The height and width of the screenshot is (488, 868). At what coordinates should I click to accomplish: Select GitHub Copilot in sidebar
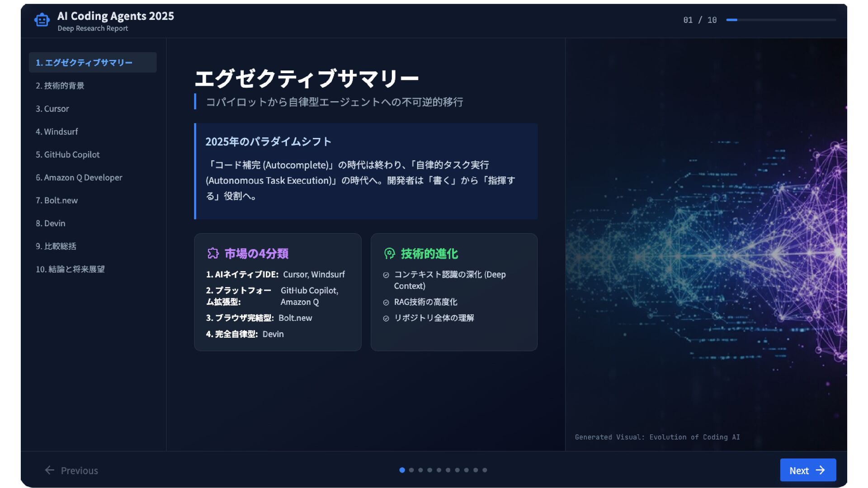tap(68, 155)
